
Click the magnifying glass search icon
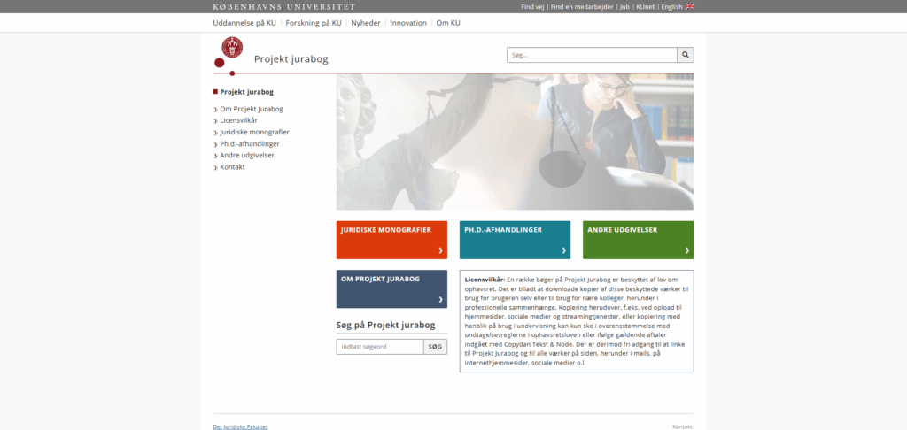pos(686,55)
